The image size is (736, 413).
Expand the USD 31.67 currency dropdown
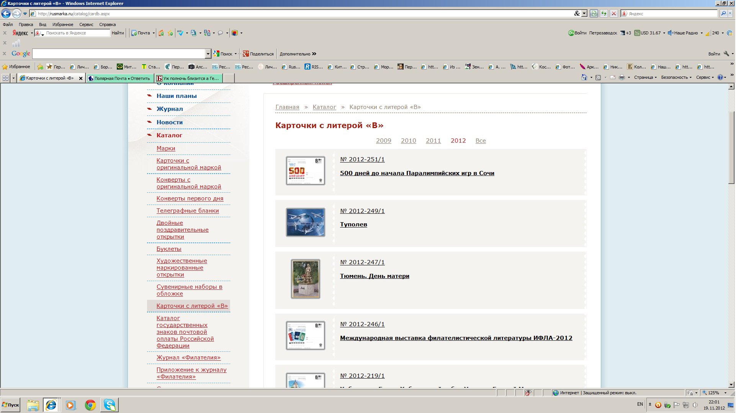tap(664, 33)
